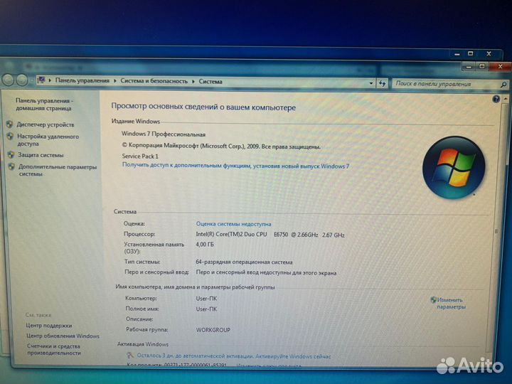
Task: Click the Control Panel icon in address bar
Action: coord(41,80)
